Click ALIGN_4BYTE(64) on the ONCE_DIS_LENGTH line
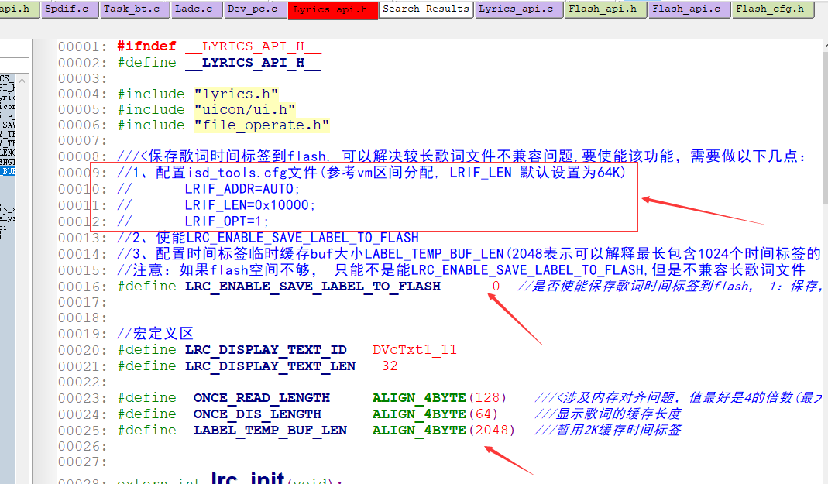828x484 pixels. coord(435,414)
